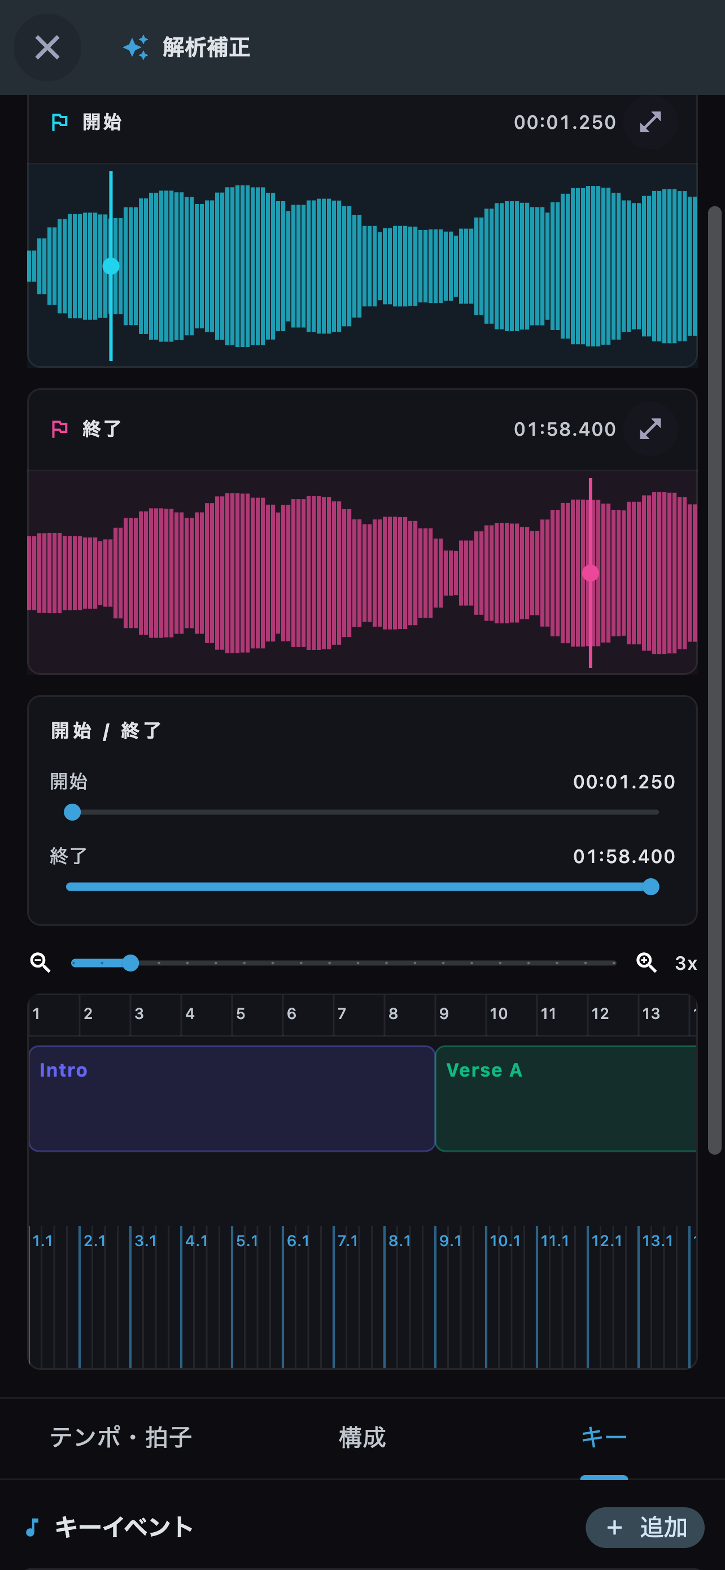Switch to the テンポ・拍子 tab
Viewport: 725px width, 1570px height.
120,1438
